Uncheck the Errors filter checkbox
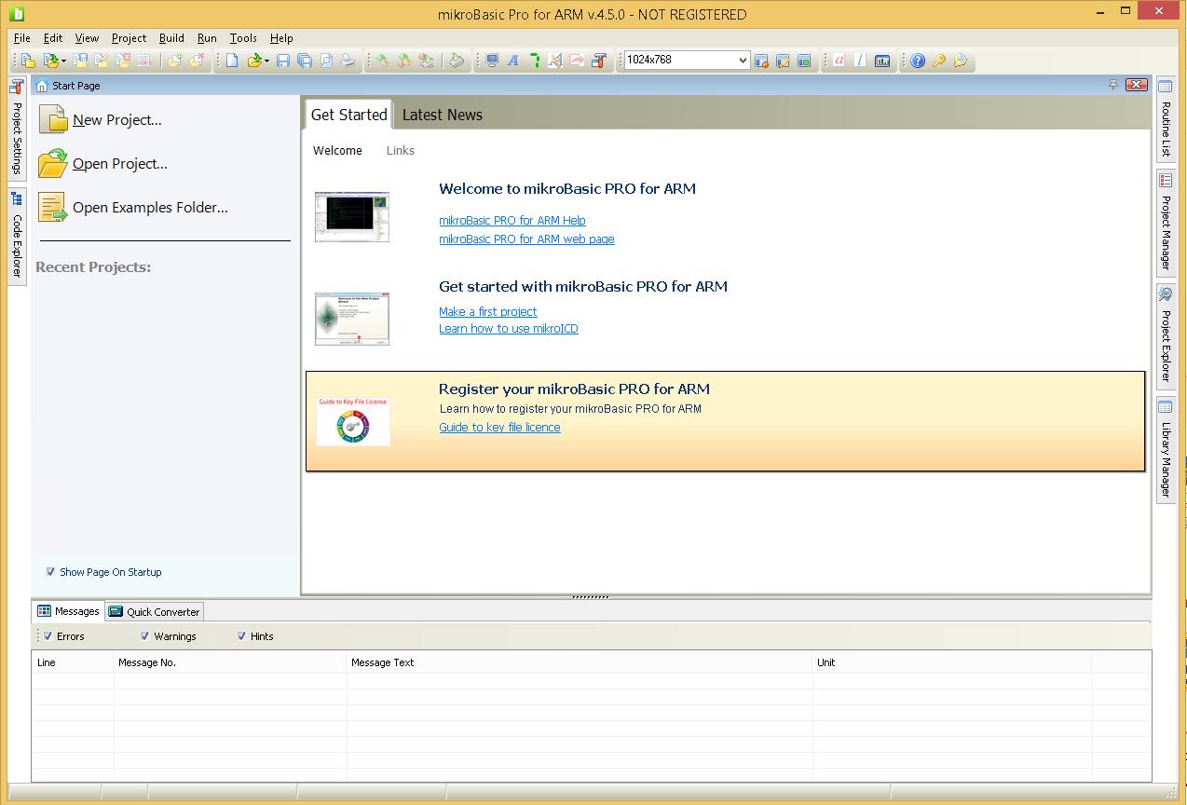The width and height of the screenshot is (1187, 805). (x=48, y=636)
